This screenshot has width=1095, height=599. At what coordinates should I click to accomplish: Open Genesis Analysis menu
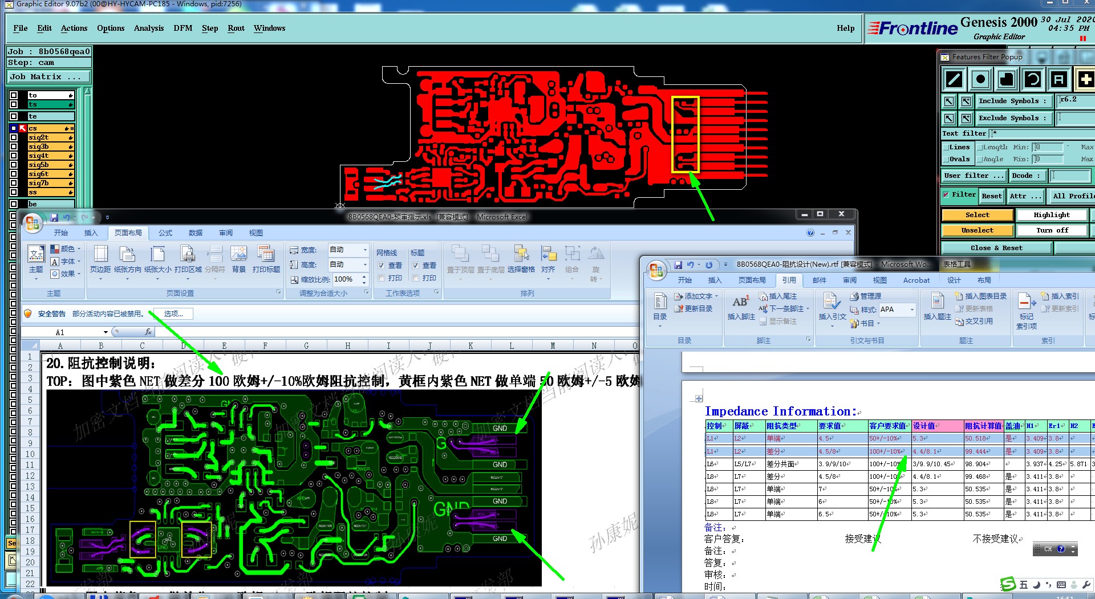(149, 28)
